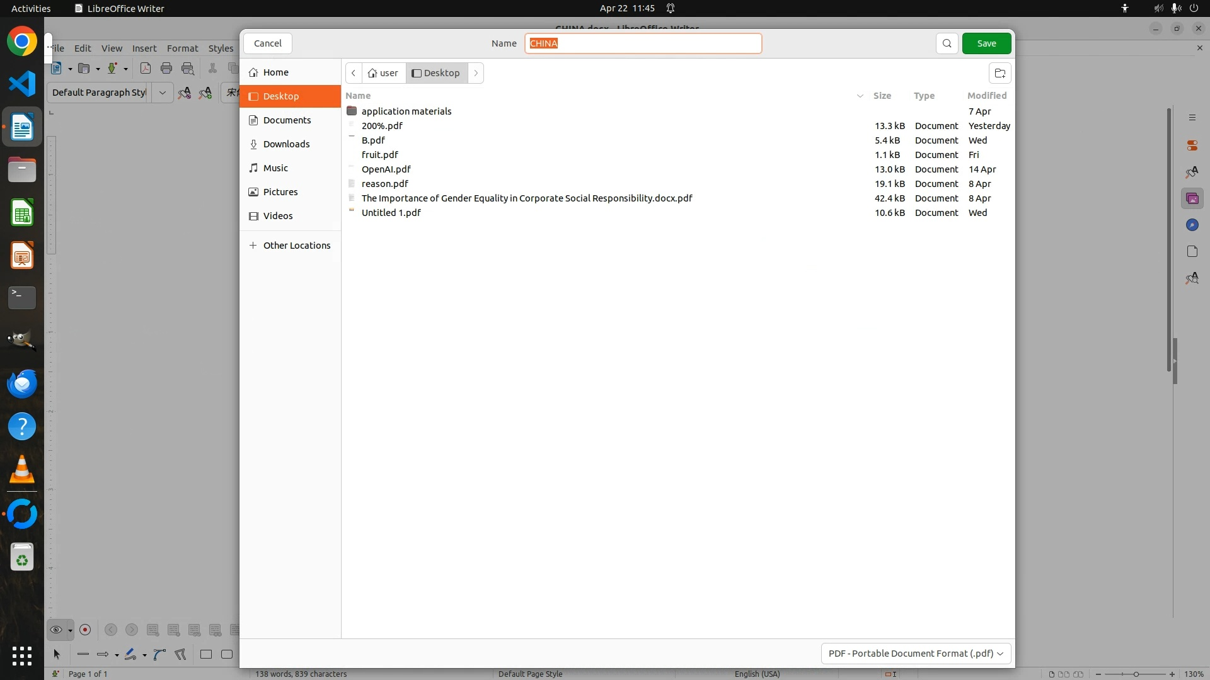Image resolution: width=1210 pixels, height=680 pixels.
Task: Click the zoom slider in status bar
Action: click(x=1135, y=674)
